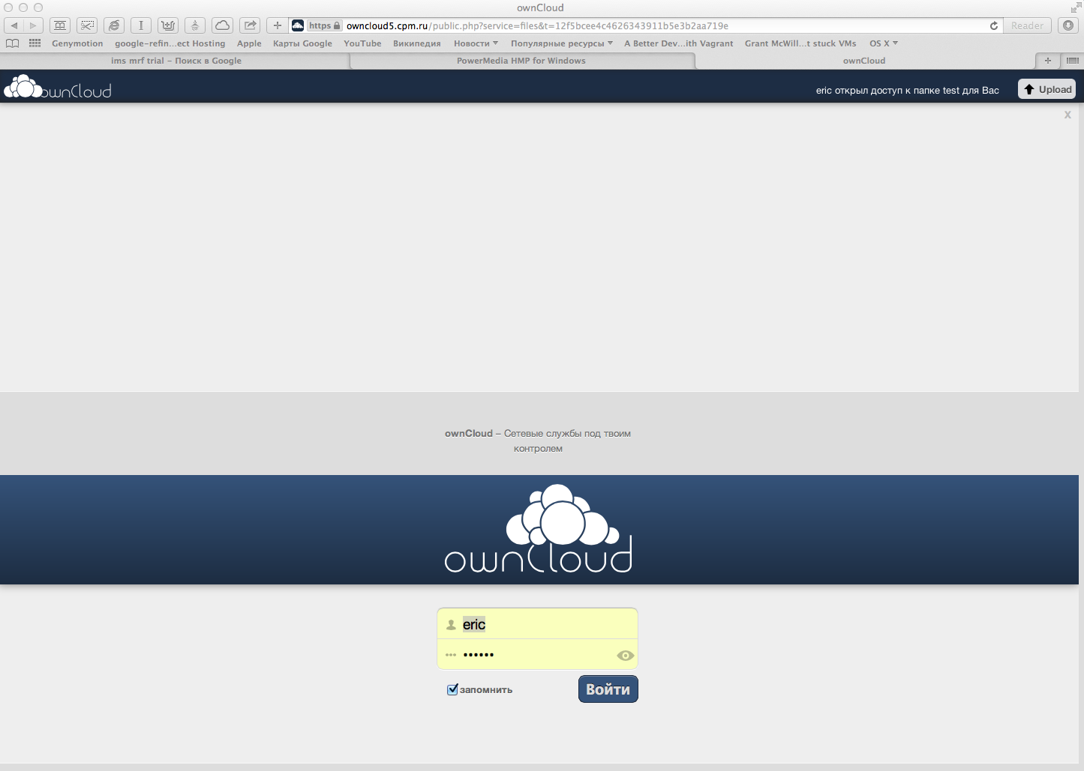Viewport: 1084px width, 771px height.
Task: Switch to the 'ims mrf trial – Поиск в Google' tab
Action: click(176, 61)
